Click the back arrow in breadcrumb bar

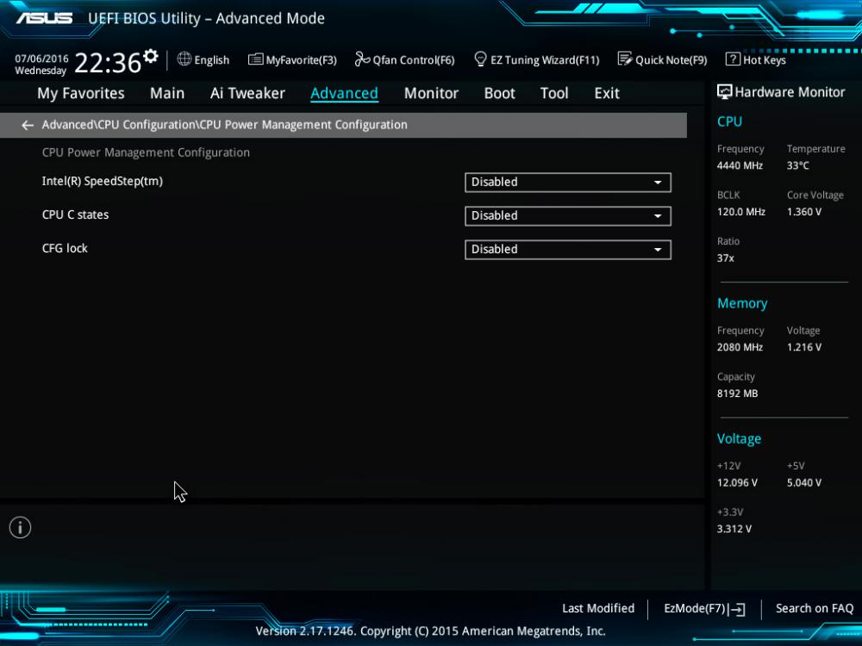point(28,125)
